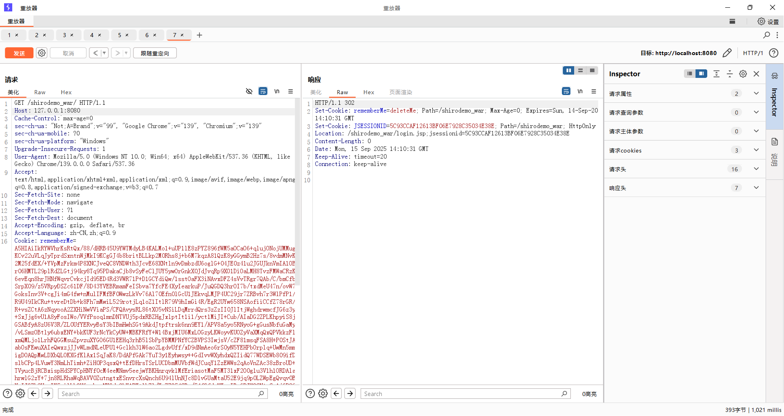Click the pencil icon to edit target
The width and height of the screenshot is (784, 416).
pyautogui.click(x=727, y=53)
